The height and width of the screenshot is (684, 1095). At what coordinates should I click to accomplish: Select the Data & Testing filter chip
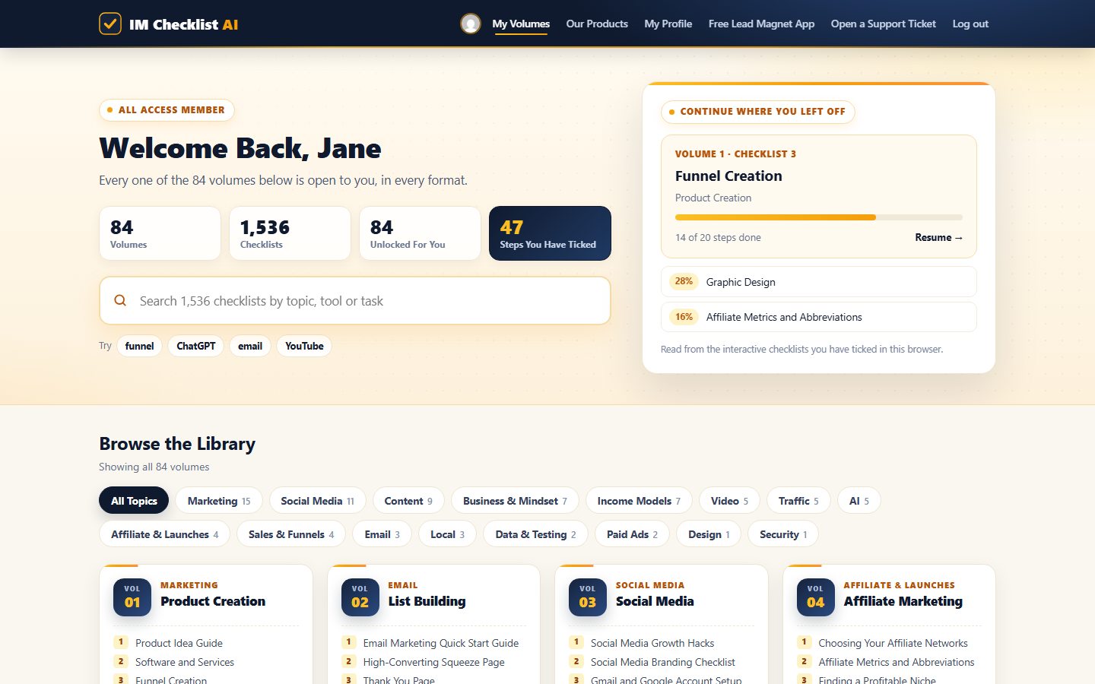[535, 534]
